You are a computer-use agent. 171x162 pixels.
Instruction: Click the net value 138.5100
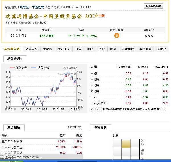coord(47,36)
